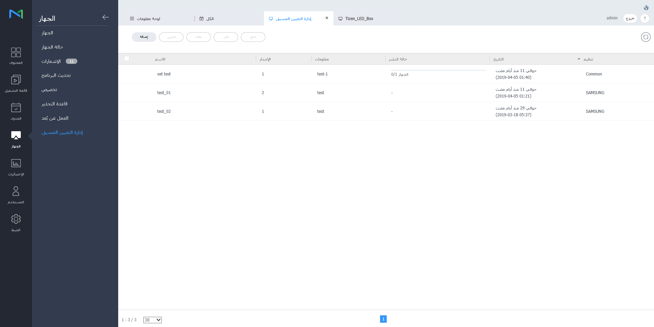Go to the Schedule calendar icon
The image size is (654, 327).
click(16, 111)
